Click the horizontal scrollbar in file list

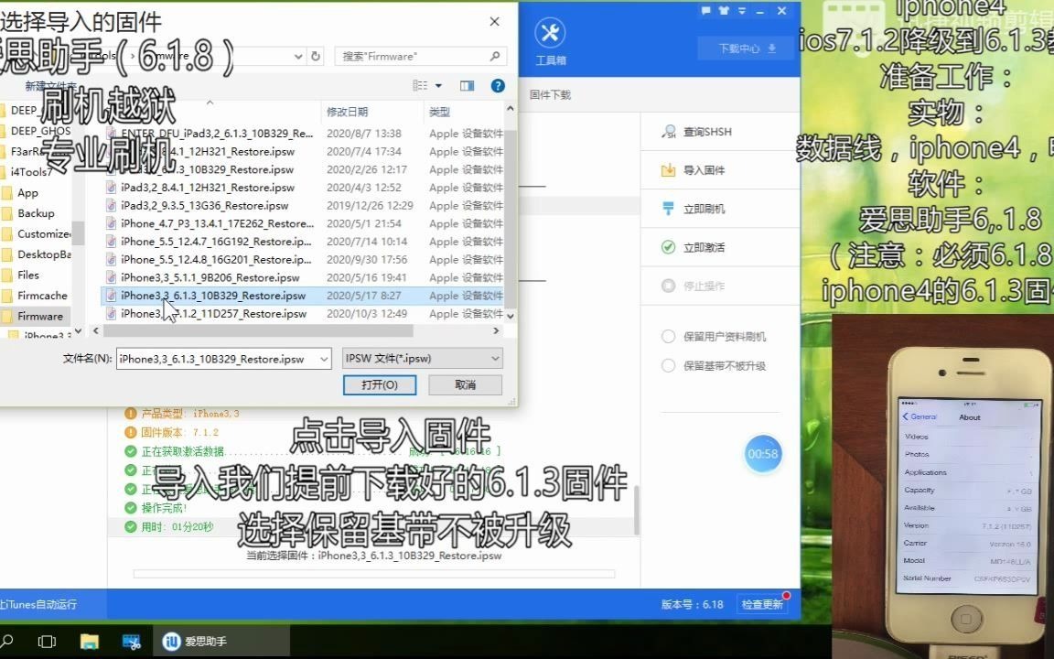pos(258,330)
